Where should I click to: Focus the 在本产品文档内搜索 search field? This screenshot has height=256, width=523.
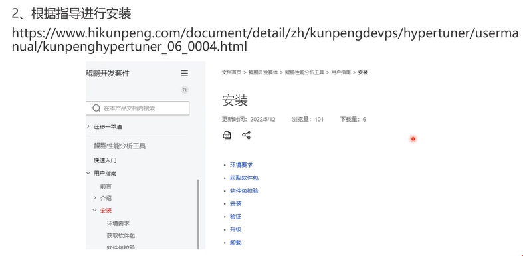tap(138, 108)
